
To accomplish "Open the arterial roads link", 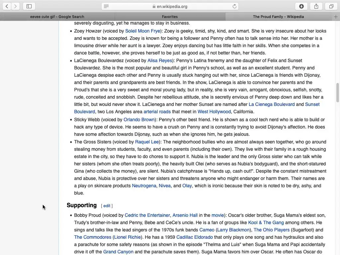I will [x=157, y=112].
